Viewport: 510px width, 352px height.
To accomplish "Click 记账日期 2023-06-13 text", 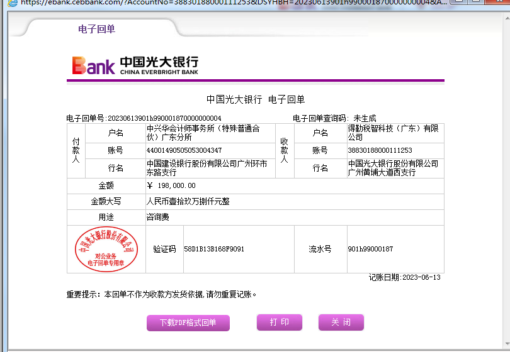I will [x=405, y=277].
